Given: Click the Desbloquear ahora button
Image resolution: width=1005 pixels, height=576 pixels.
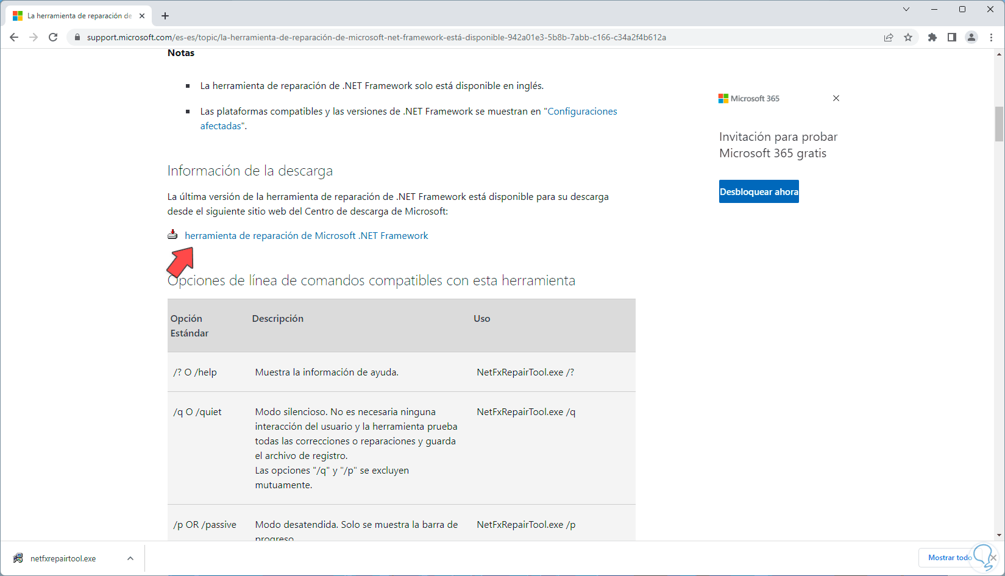Looking at the screenshot, I should (x=759, y=191).
